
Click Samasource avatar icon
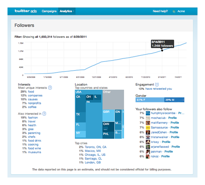148,128
